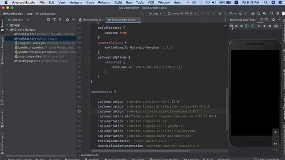This screenshot has height=160, width=285.
Task: Open editor tabs more options menu
Action: (x=226, y=20)
